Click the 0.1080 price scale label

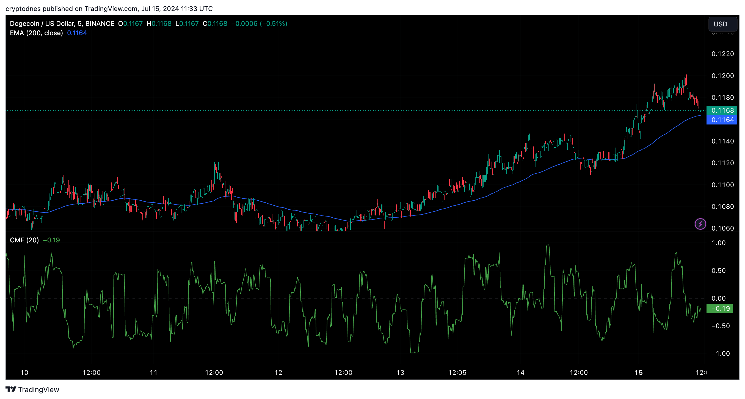[x=722, y=206]
